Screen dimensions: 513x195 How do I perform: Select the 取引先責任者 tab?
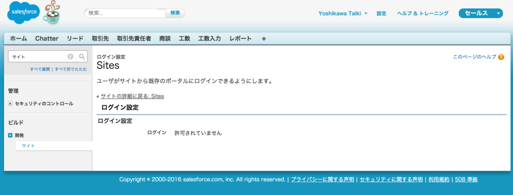click(x=134, y=39)
